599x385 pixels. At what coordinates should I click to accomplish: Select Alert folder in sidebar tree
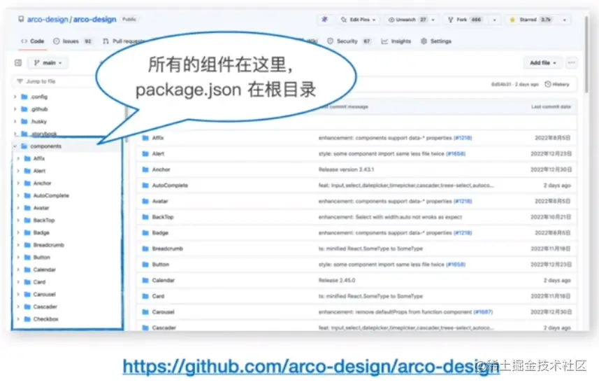click(39, 171)
